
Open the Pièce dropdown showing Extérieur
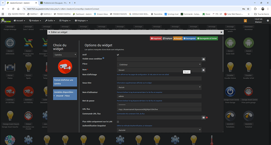pos(159,65)
